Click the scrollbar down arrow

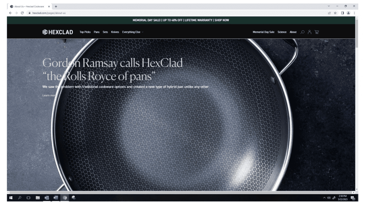(356, 190)
